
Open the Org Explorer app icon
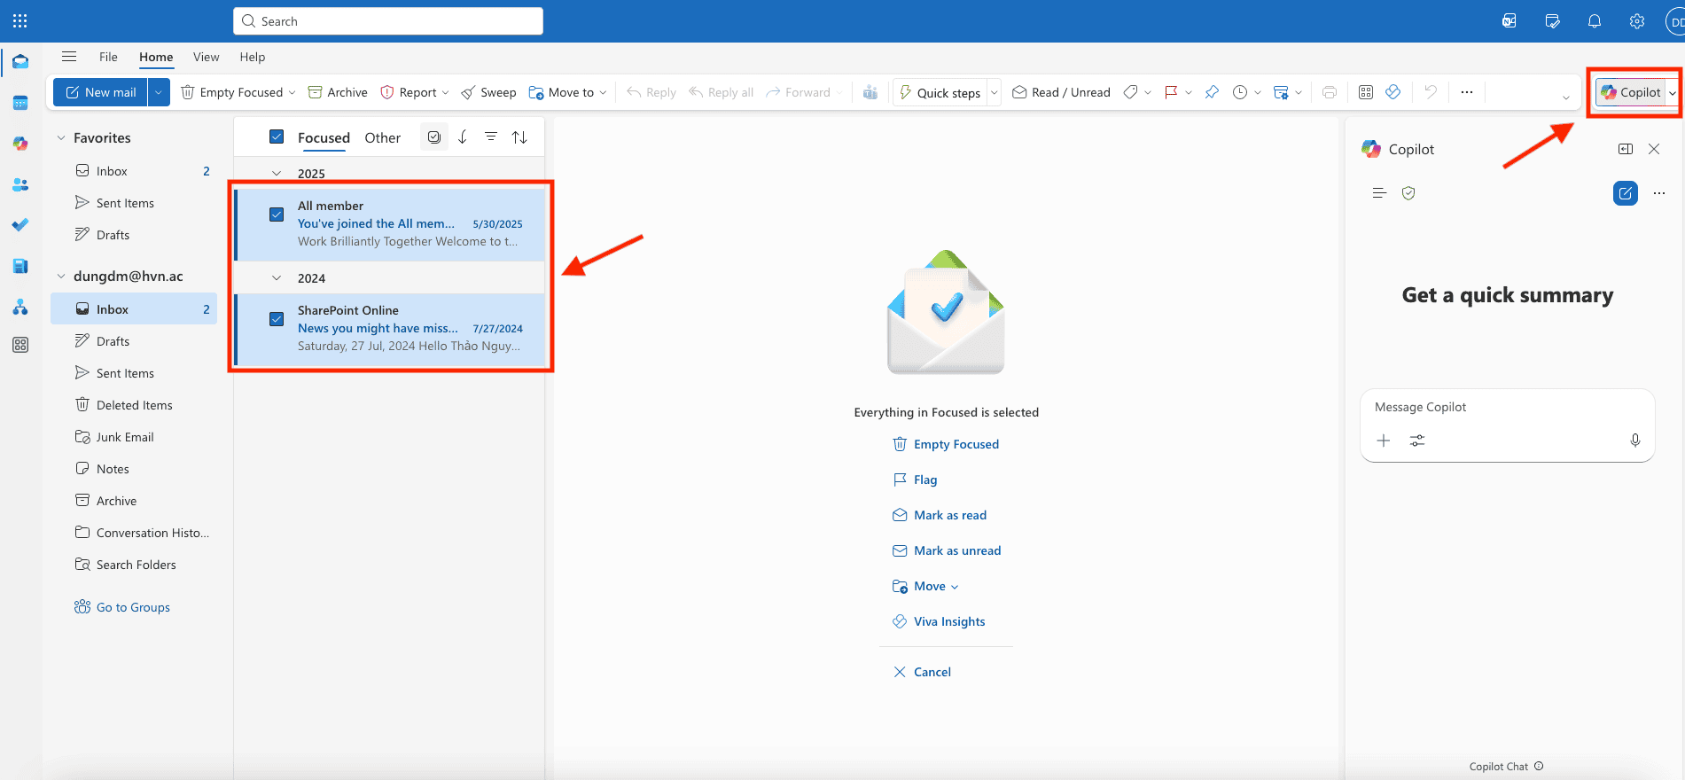tap(20, 307)
